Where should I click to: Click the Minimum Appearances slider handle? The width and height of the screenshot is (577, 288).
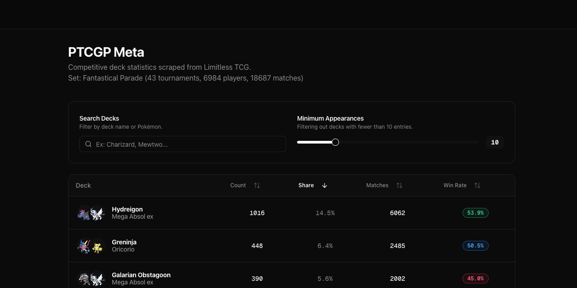335,142
